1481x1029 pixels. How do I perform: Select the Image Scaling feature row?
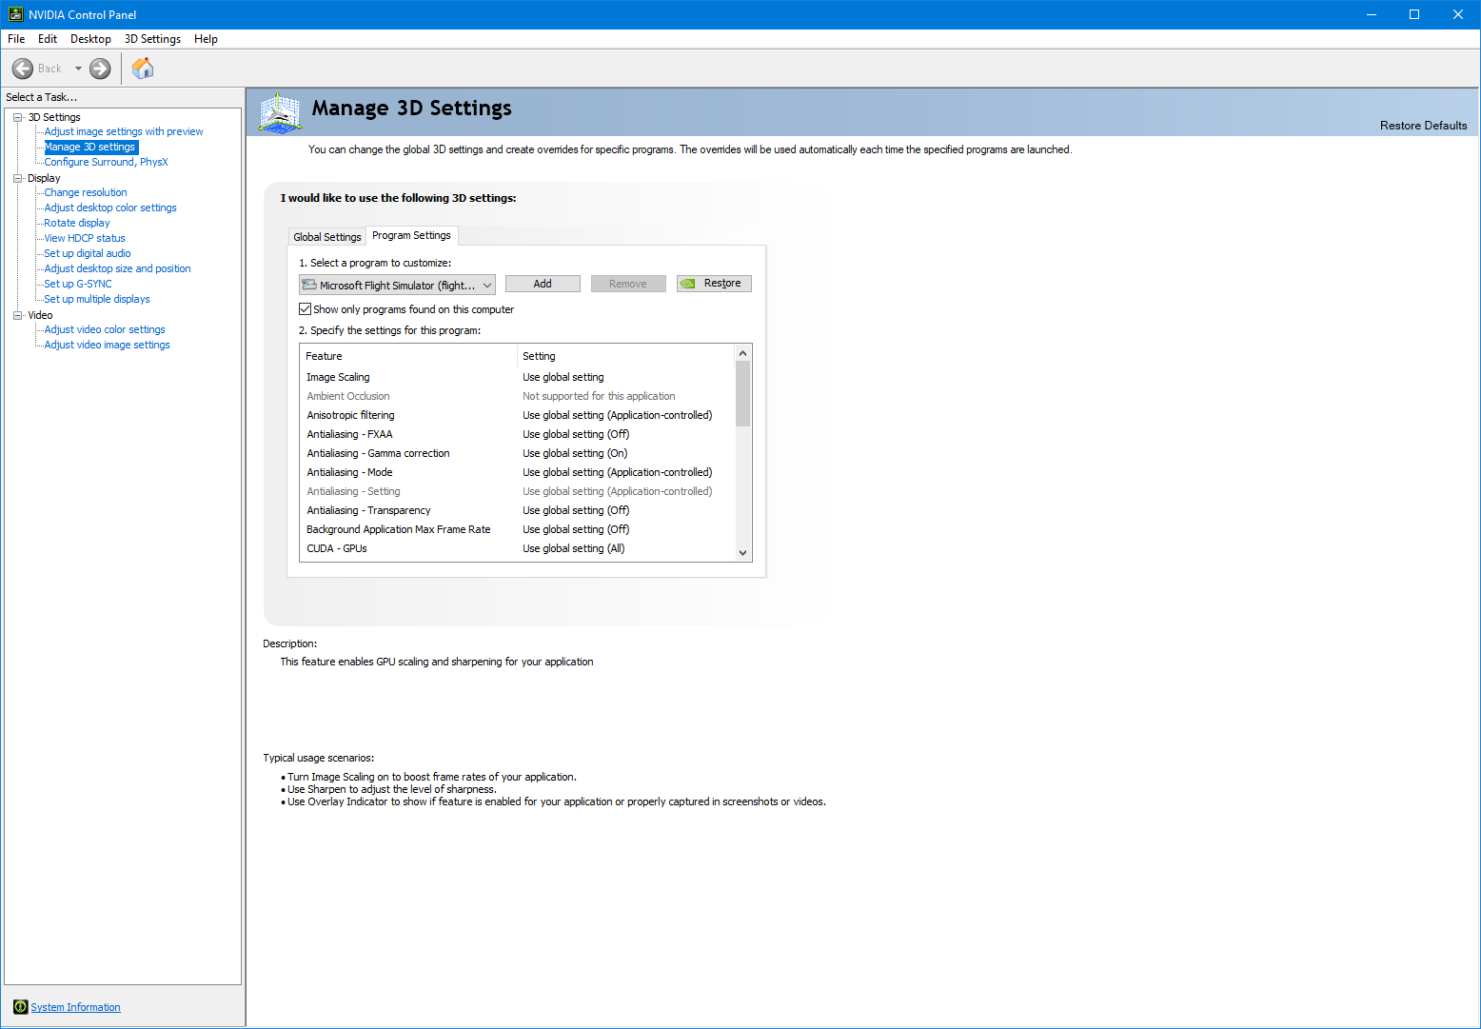coord(338,377)
